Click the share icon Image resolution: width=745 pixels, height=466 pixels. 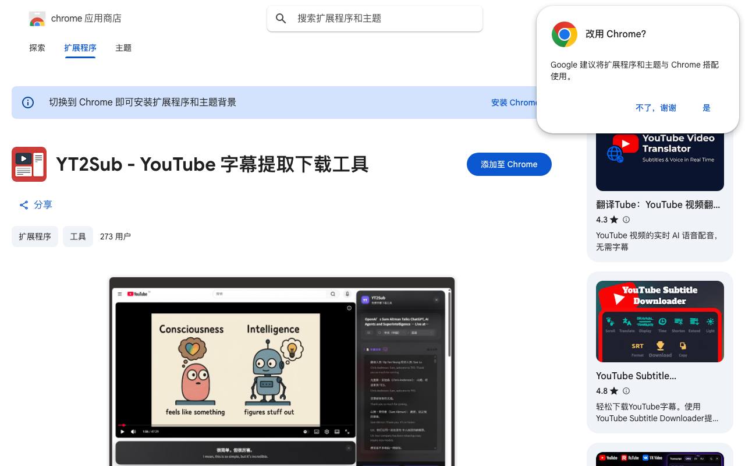(x=24, y=205)
